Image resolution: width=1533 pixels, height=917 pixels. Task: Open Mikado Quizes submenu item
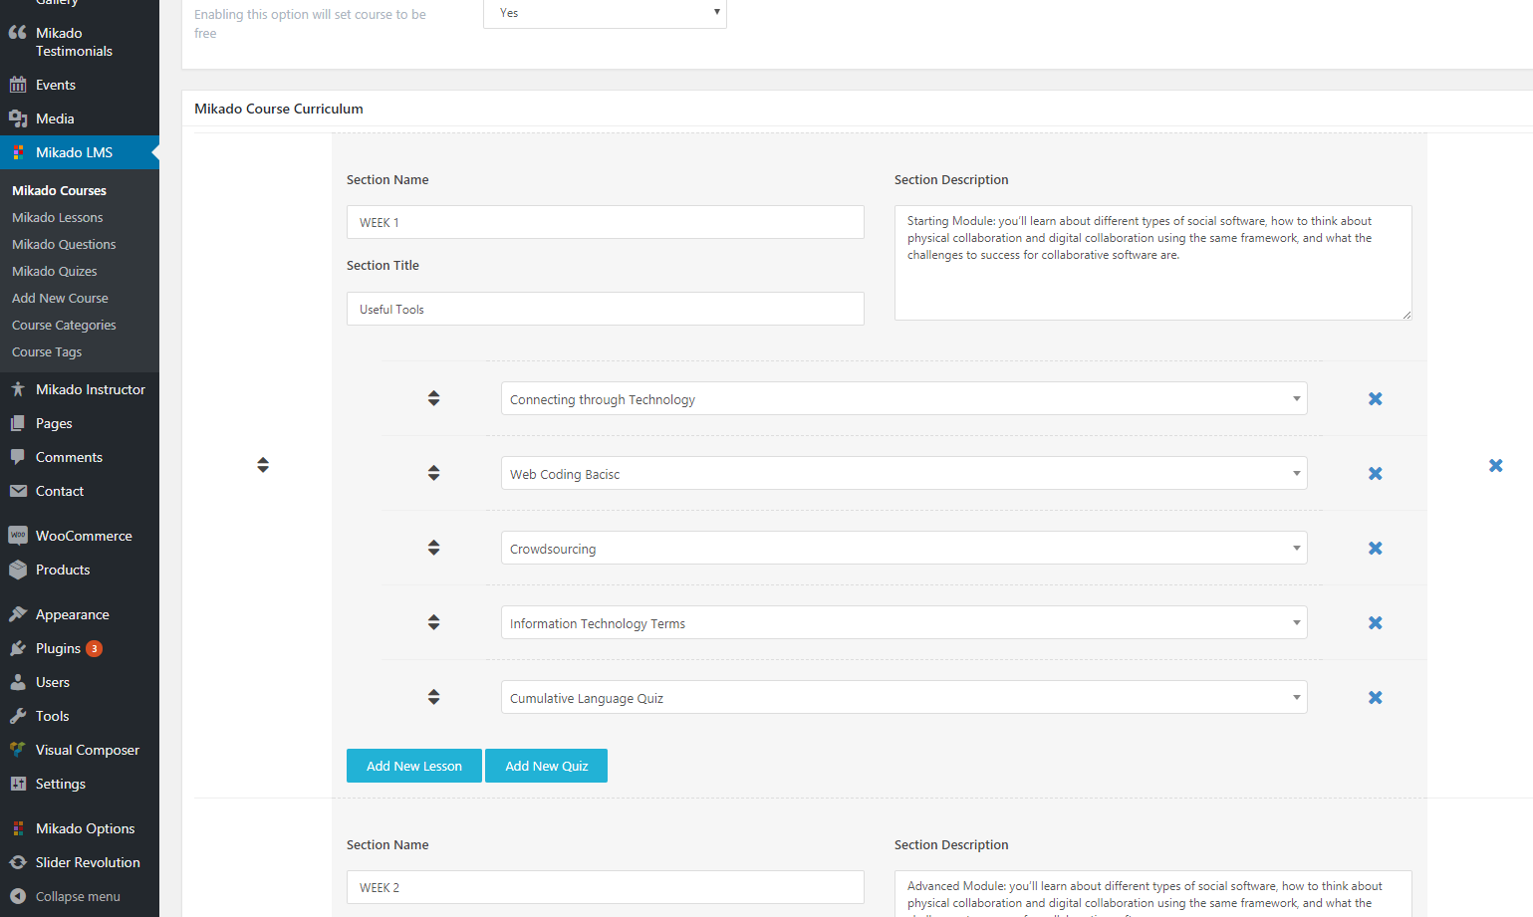(x=55, y=271)
